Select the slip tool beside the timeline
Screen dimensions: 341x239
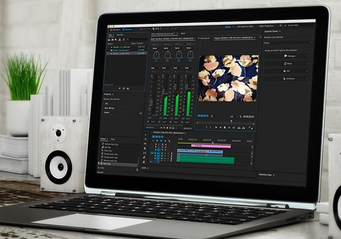point(144,153)
